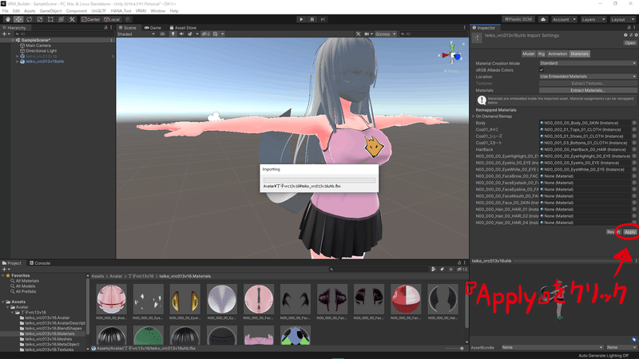The height and width of the screenshot is (359, 639).
Task: Click Project panel add plus button
Action: tap(5, 270)
